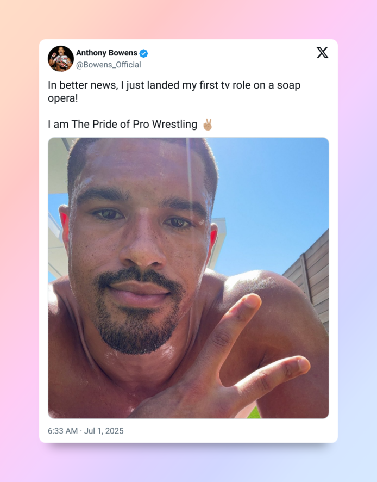Visit the @Bowens_Official handle link
Image resolution: width=377 pixels, height=482 pixels.
click(x=108, y=65)
